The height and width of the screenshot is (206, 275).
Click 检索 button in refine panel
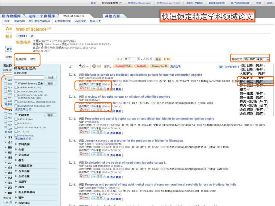pyautogui.click(x=51, y=78)
